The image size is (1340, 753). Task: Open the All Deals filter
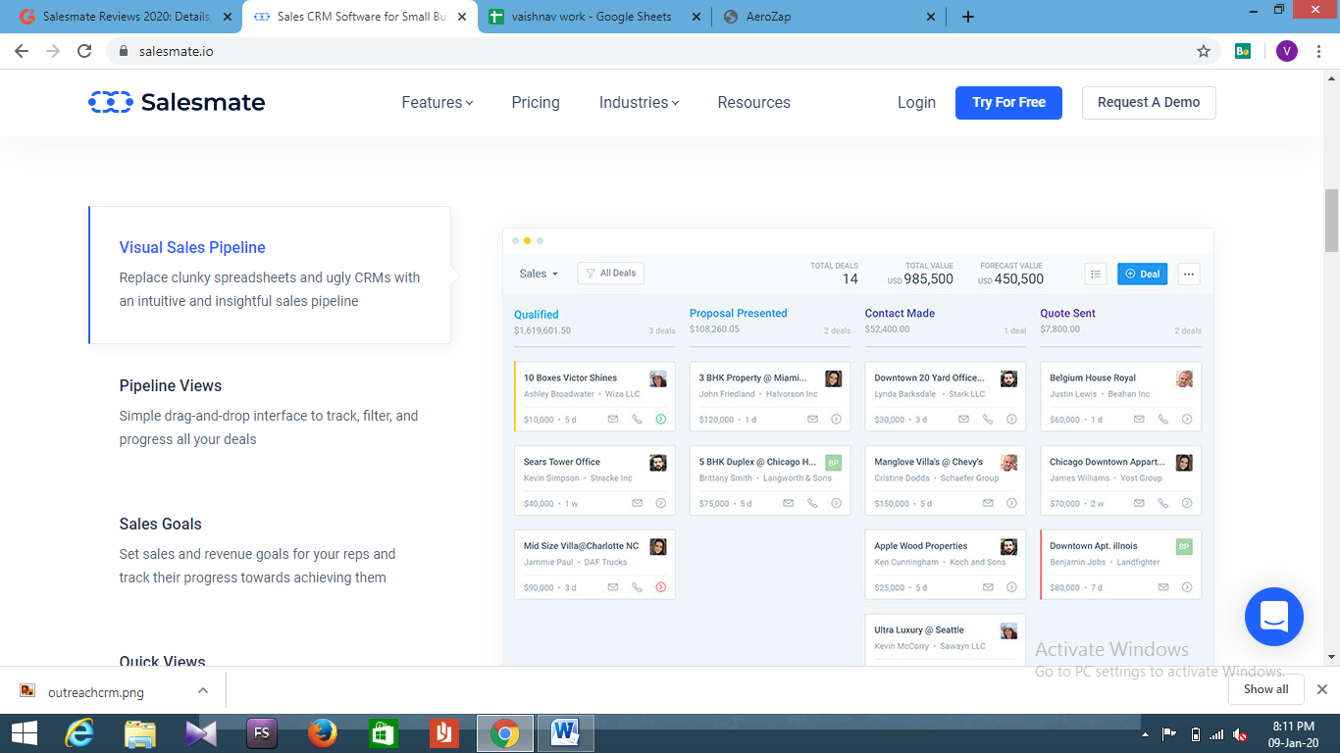[611, 274]
